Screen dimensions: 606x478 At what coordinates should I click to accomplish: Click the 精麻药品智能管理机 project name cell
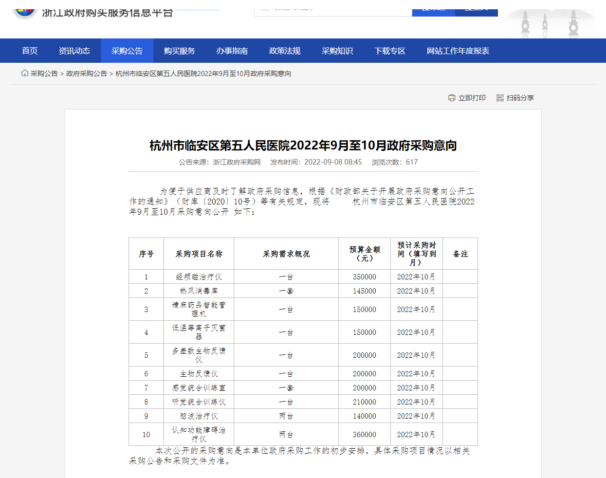pos(199,309)
